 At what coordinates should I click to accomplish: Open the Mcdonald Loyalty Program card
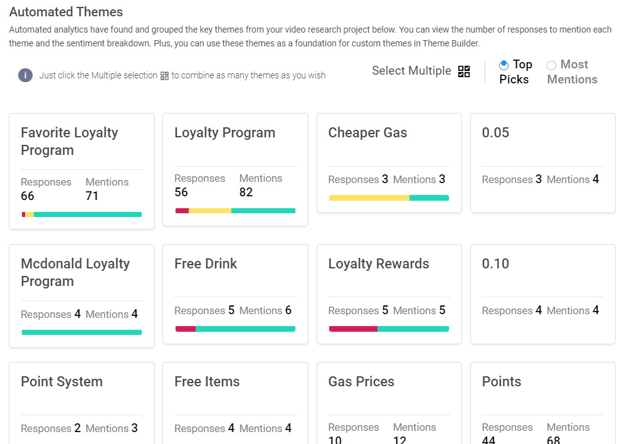82,296
